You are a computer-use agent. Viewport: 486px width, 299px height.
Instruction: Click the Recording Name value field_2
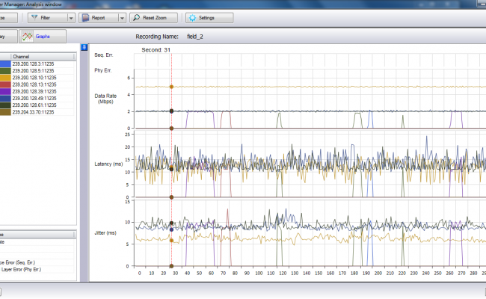pos(195,37)
